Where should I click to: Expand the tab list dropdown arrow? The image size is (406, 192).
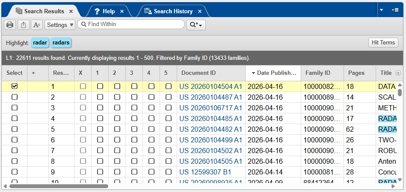tap(381, 9)
